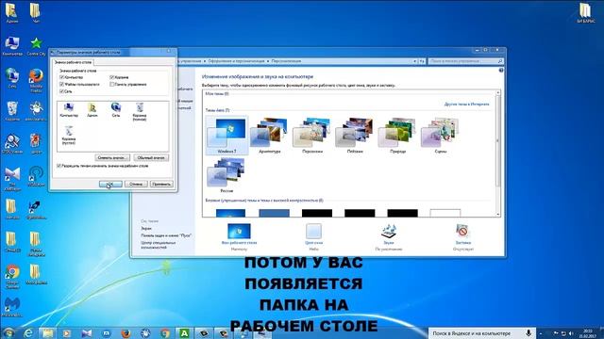
Task: Click Персонализация breadcrumb in address bar
Action: pyautogui.click(x=286, y=61)
